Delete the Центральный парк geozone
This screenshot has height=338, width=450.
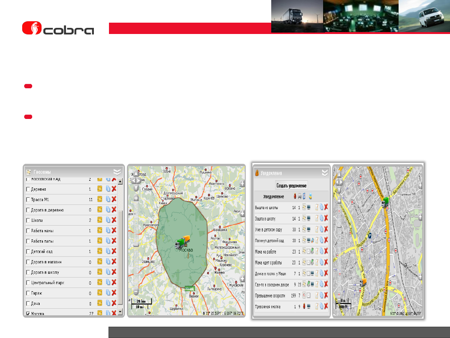point(114,282)
